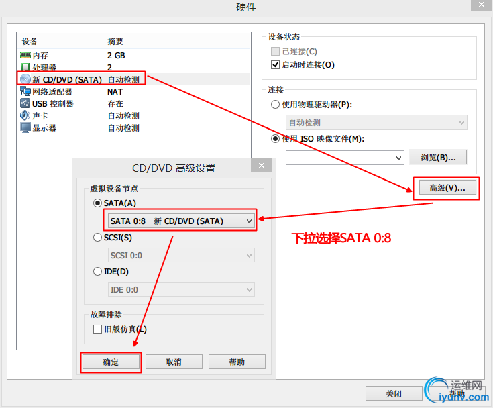This screenshot has width=493, height=408.
Task: Select 使用 ISO 映像文件(M) radio button
Action: pyautogui.click(x=275, y=139)
